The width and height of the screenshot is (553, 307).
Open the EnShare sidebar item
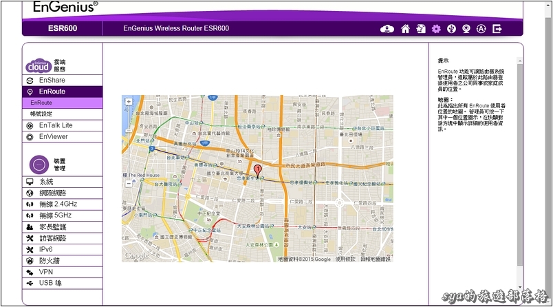point(63,80)
